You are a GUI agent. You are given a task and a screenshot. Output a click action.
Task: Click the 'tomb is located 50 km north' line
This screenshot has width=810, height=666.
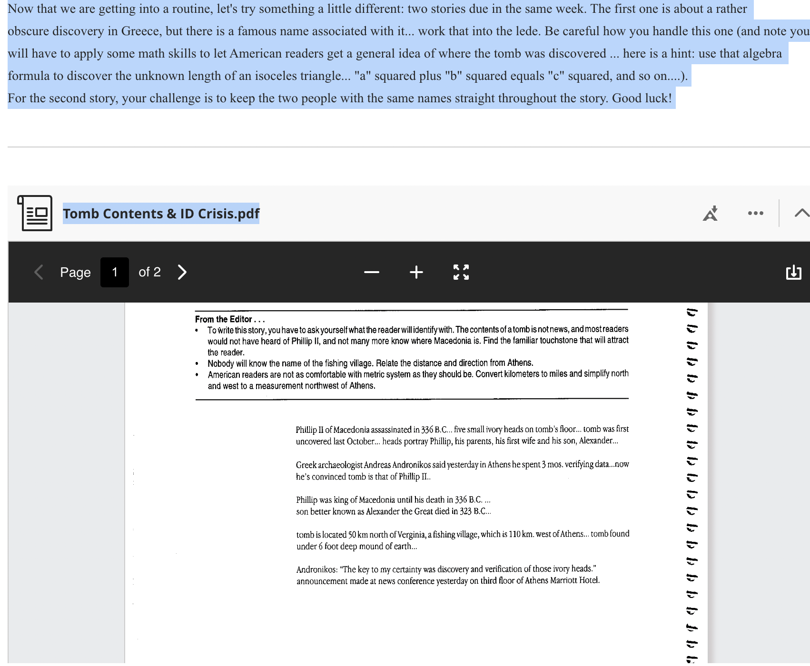pos(463,534)
